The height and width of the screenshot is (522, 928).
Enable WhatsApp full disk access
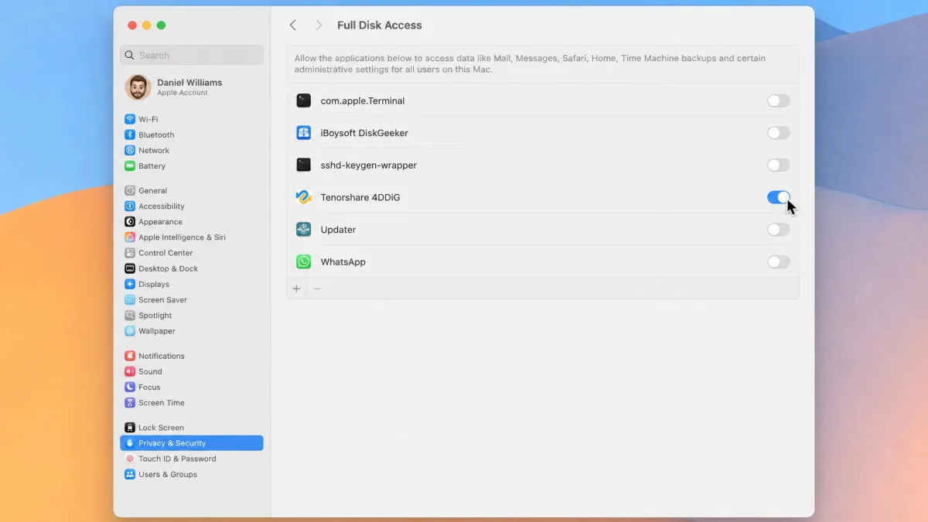779,262
